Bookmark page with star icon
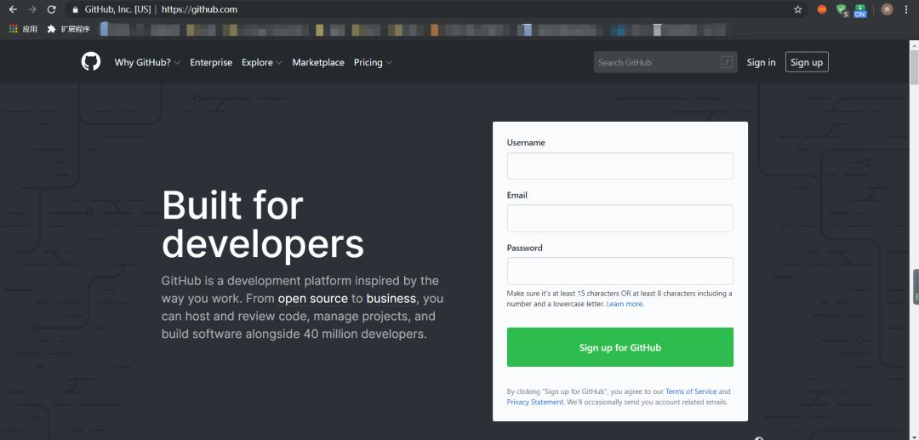919x440 pixels. click(797, 9)
